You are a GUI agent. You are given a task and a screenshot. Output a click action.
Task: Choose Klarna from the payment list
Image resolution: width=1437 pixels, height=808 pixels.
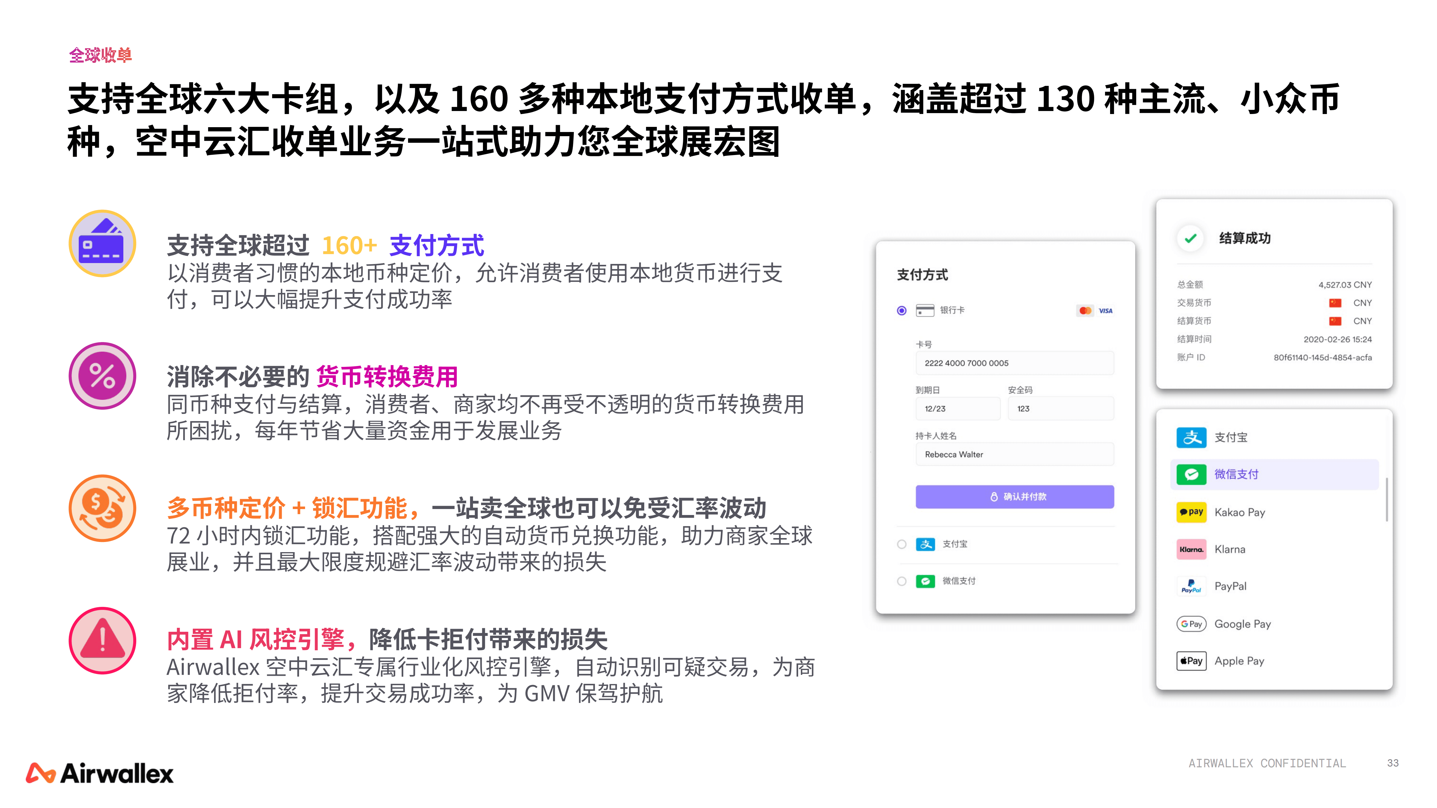click(1275, 549)
